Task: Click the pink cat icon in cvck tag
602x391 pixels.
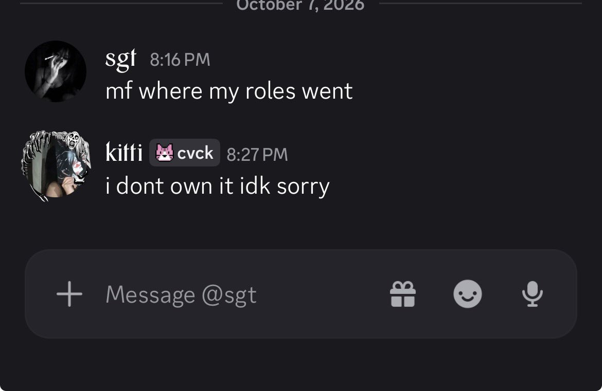Action: tap(164, 153)
